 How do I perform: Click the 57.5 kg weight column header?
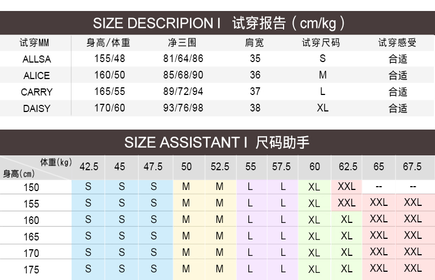click(x=281, y=166)
